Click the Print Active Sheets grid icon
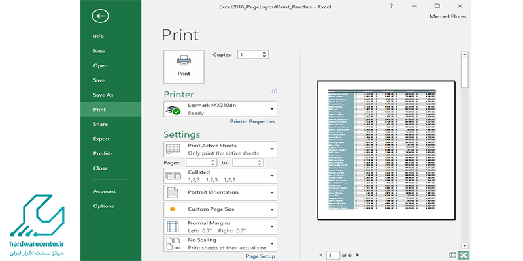Screen dimensions: 523x261 coord(173,149)
